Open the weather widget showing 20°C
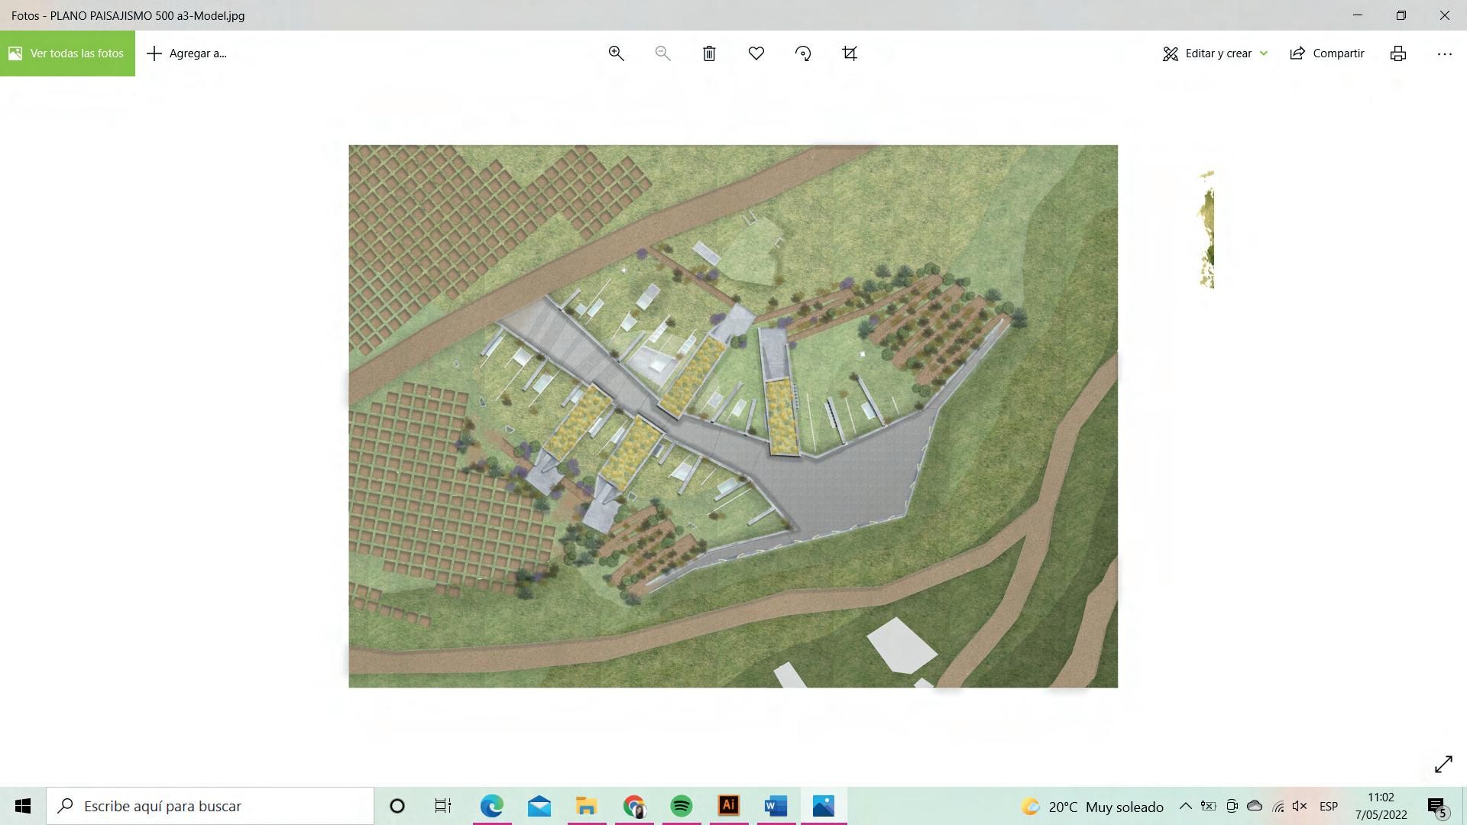 [1093, 807]
